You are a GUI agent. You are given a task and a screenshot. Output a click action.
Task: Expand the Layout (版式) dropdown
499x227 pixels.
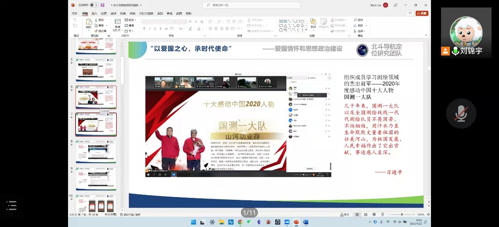point(131,20)
